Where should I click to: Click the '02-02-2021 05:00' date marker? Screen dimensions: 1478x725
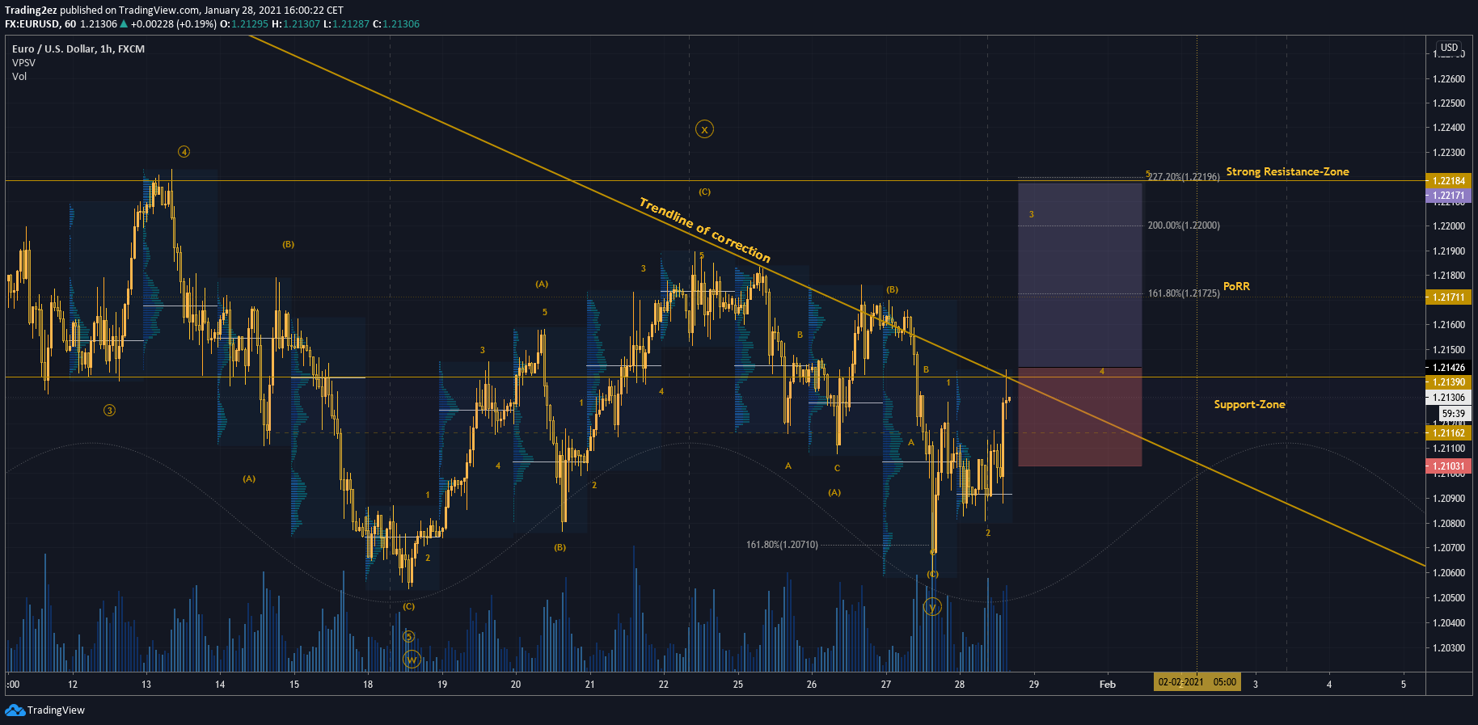coord(1197,682)
